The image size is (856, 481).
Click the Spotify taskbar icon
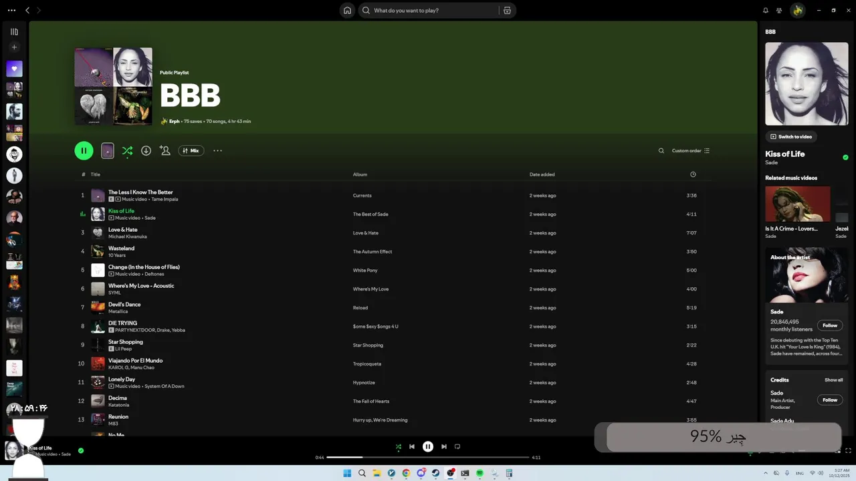click(479, 473)
